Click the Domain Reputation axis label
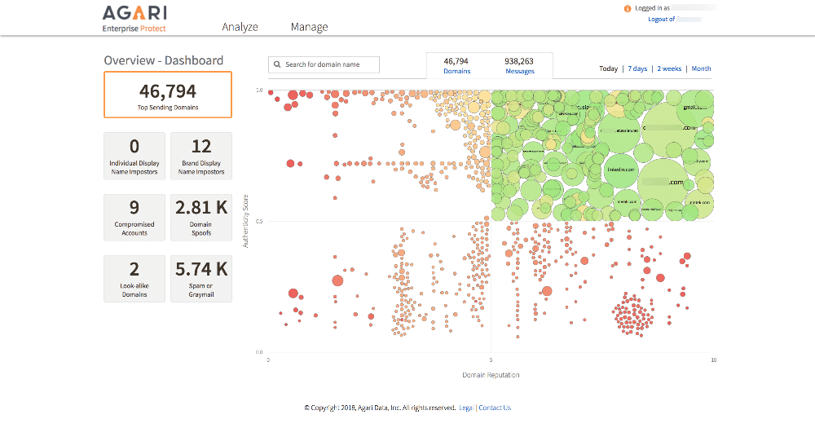The image size is (815, 428). pos(491,375)
